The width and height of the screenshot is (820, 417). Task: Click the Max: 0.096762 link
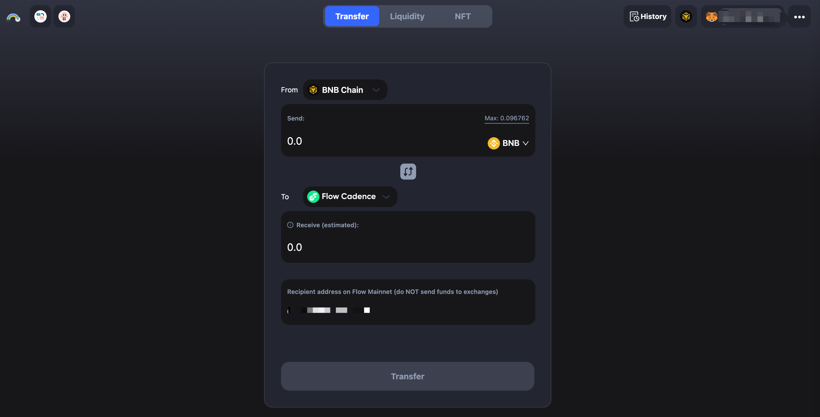click(x=507, y=118)
